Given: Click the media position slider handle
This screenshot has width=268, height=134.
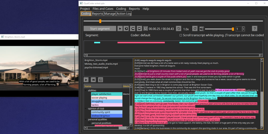Looking at the screenshot, I should (x=100, y=21).
